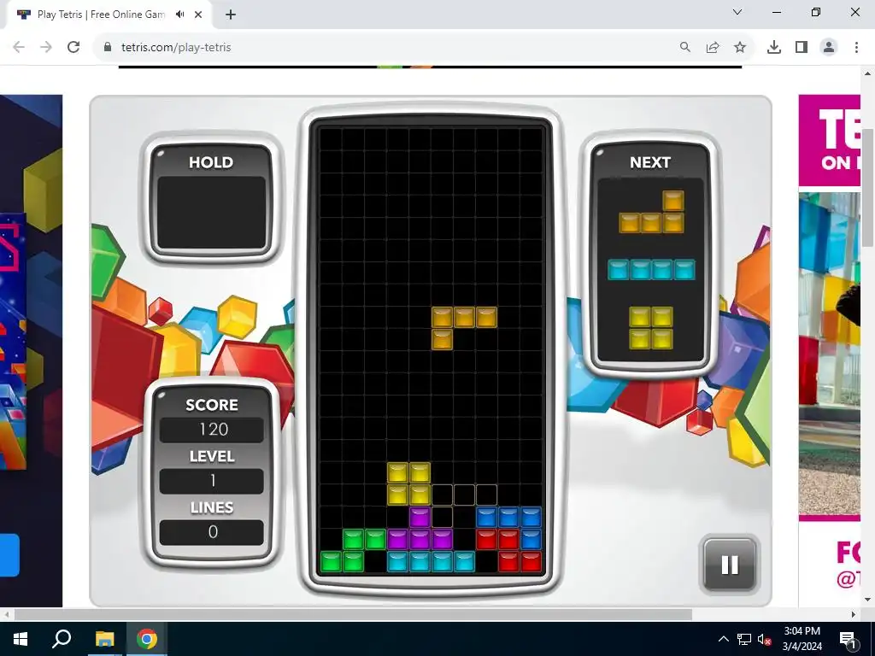Select the Play Tetris tab
Viewport: 875px width, 656px height.
pos(101,15)
